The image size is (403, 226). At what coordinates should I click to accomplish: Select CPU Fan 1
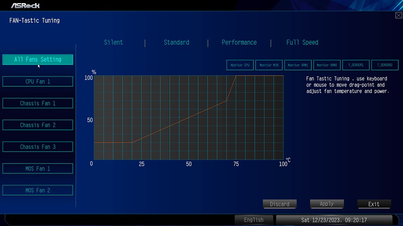(x=38, y=82)
